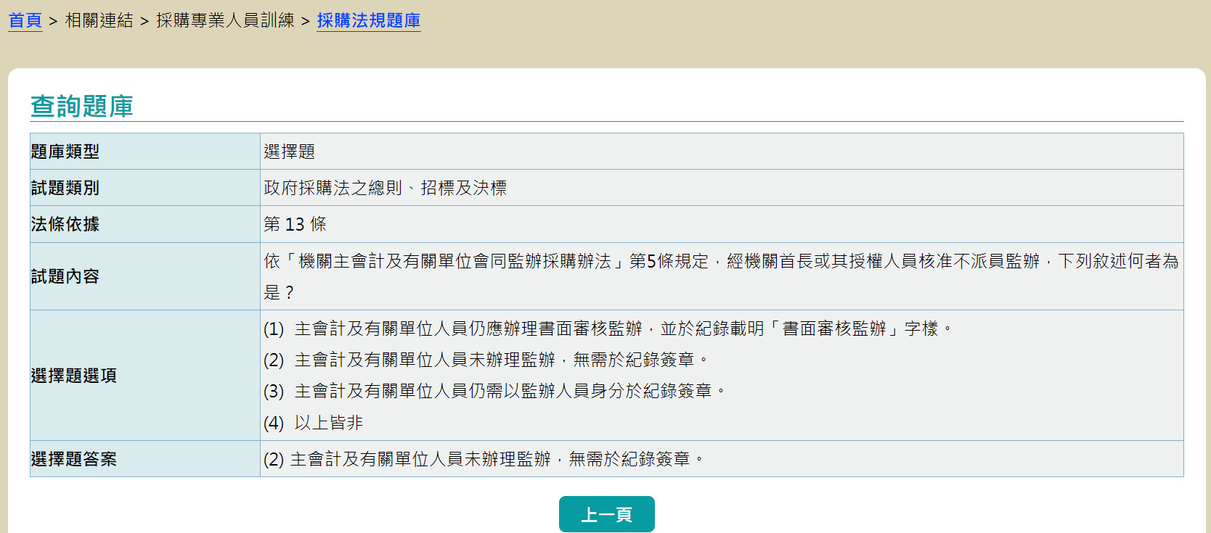Click the 法條依據 row label
Image resolution: width=1211 pixels, height=533 pixels.
tap(65, 224)
